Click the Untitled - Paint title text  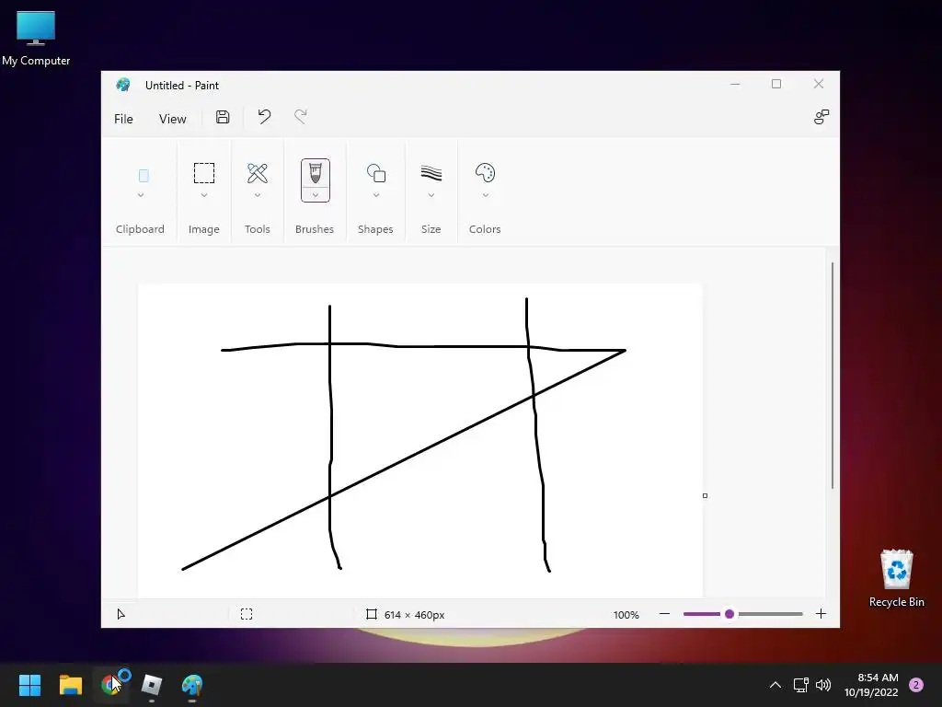182,86
